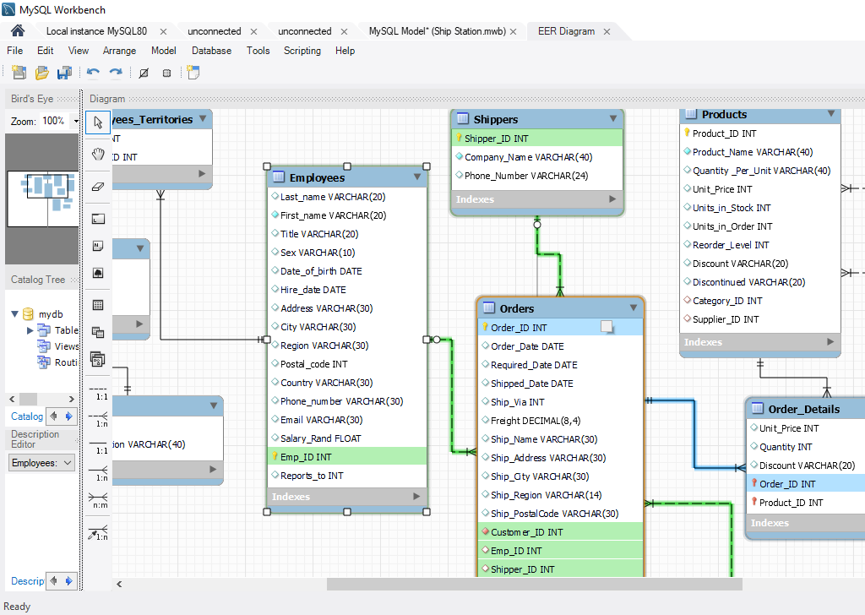This screenshot has height=615, width=865.
Task: Open the Database menu
Action: point(212,51)
